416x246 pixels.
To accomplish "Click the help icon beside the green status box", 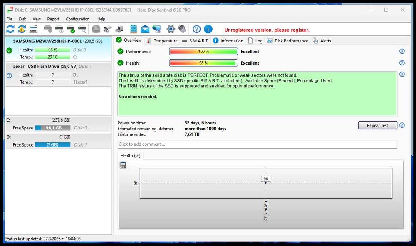I will click(402, 75).
